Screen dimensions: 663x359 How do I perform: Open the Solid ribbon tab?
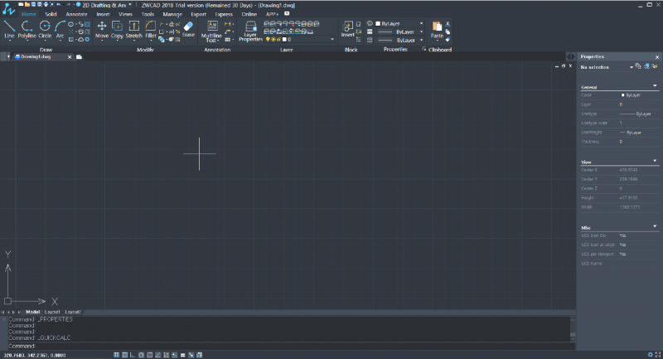click(x=51, y=14)
